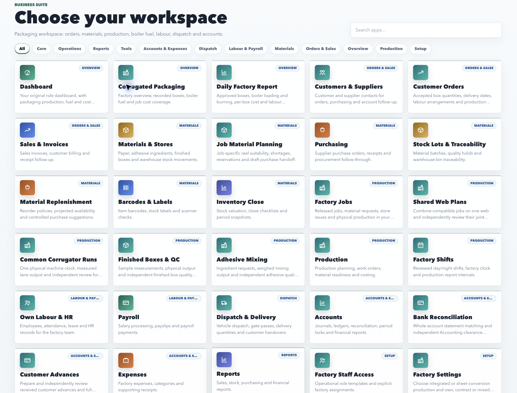Open the Factory Shifts calendar icon
Viewport: 517px width, 393px height.
[421, 245]
